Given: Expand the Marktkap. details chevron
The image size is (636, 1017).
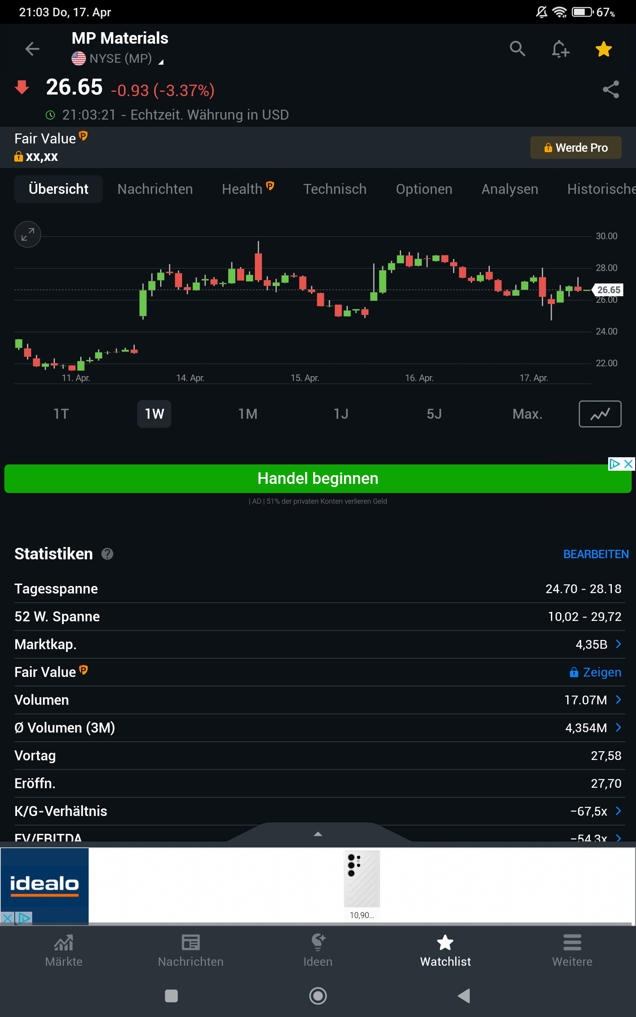Looking at the screenshot, I should pyautogui.click(x=619, y=644).
